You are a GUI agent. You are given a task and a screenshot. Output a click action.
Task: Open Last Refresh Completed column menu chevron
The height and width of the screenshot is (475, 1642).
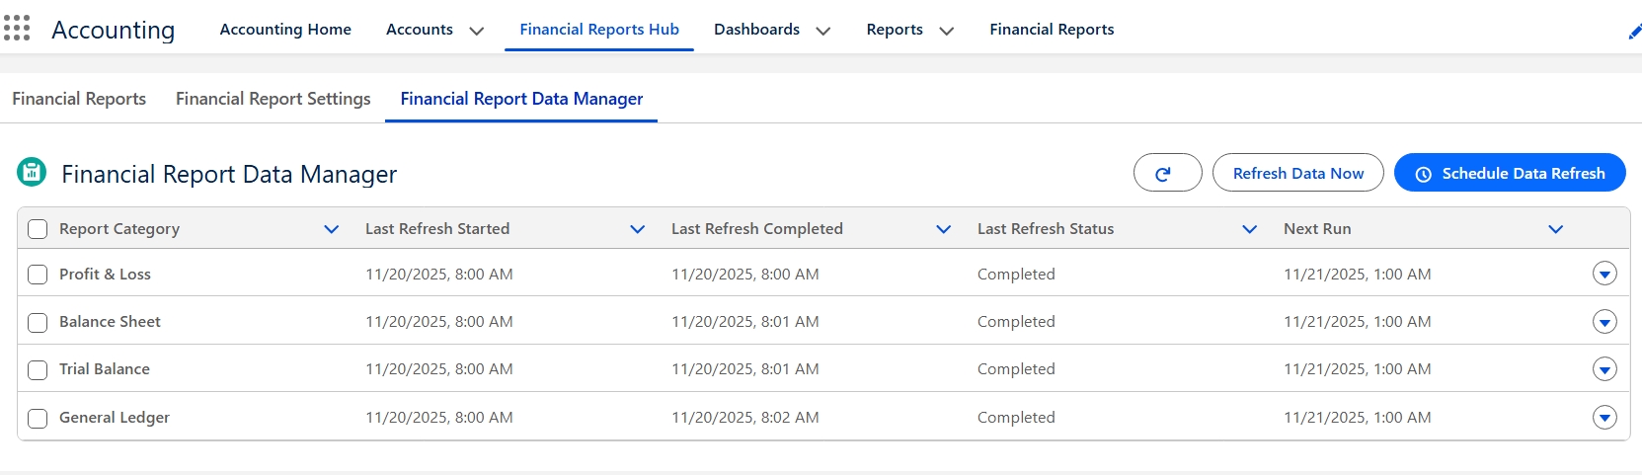tap(944, 229)
